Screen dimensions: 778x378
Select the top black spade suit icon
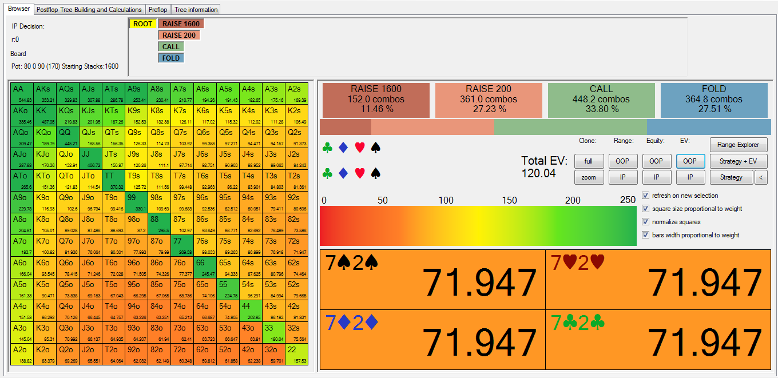click(x=376, y=148)
